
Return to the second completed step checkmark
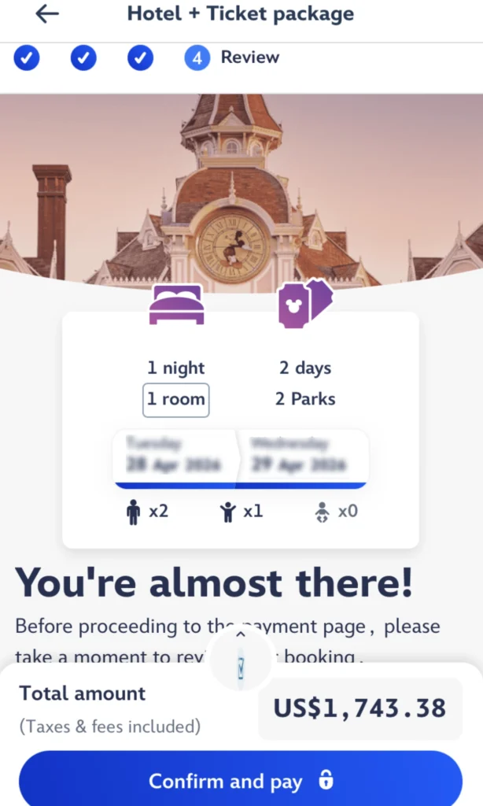(x=83, y=57)
